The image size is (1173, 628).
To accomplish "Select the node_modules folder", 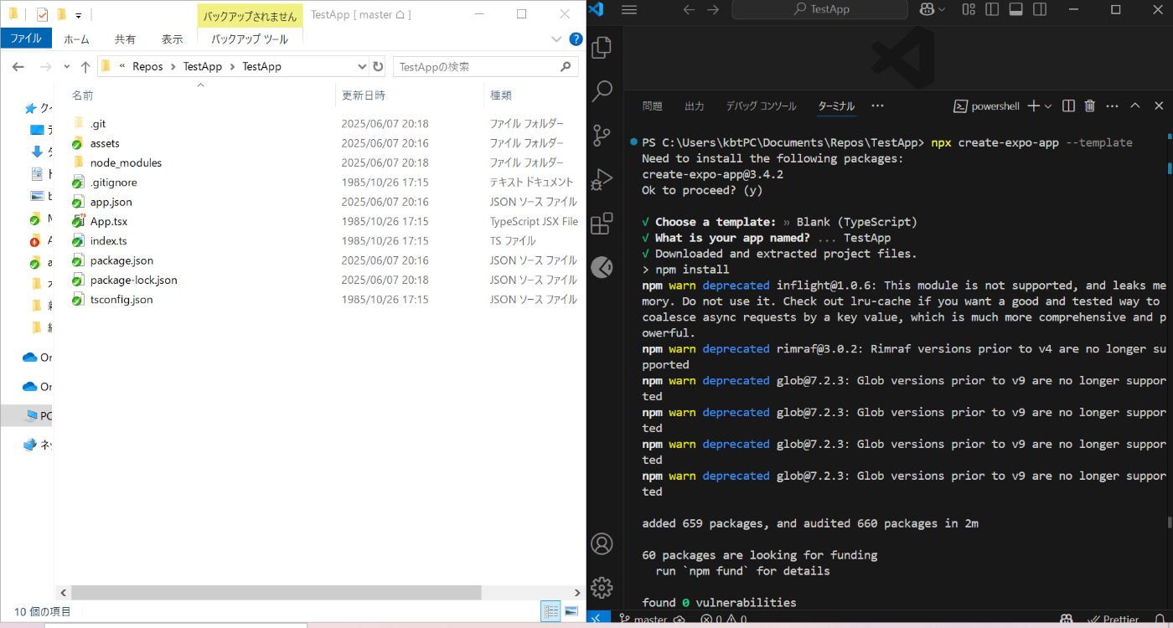I will (126, 162).
